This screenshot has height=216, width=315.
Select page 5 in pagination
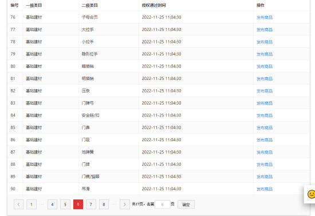click(x=65, y=205)
